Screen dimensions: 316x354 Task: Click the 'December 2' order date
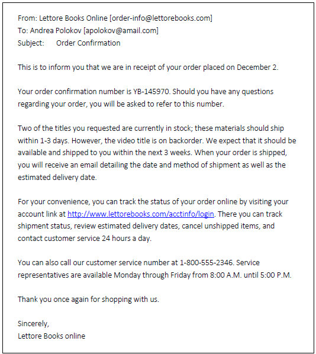pos(257,67)
